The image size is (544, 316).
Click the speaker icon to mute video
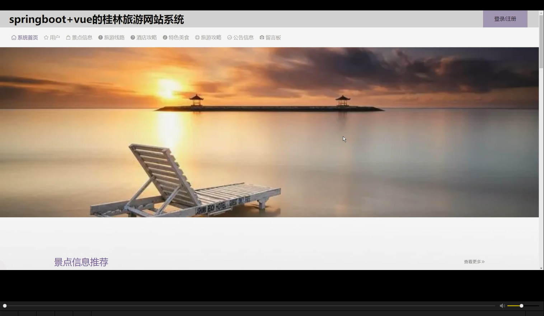(502, 306)
